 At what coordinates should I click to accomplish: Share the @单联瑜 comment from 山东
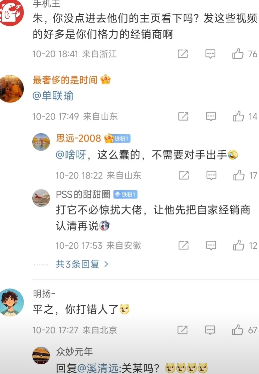tap(183, 117)
